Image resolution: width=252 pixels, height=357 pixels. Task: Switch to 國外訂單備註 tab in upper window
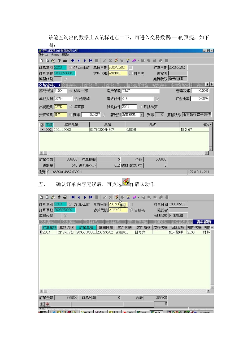(137, 85)
